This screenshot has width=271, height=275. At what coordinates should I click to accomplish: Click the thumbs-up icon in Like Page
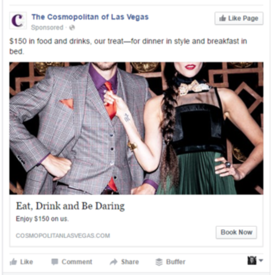[x=223, y=18]
